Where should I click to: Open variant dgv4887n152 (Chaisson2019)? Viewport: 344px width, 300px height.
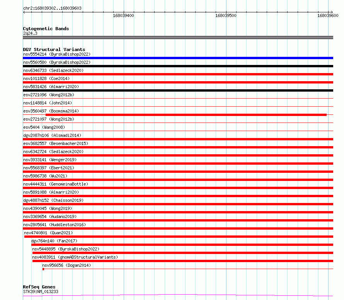(53, 200)
